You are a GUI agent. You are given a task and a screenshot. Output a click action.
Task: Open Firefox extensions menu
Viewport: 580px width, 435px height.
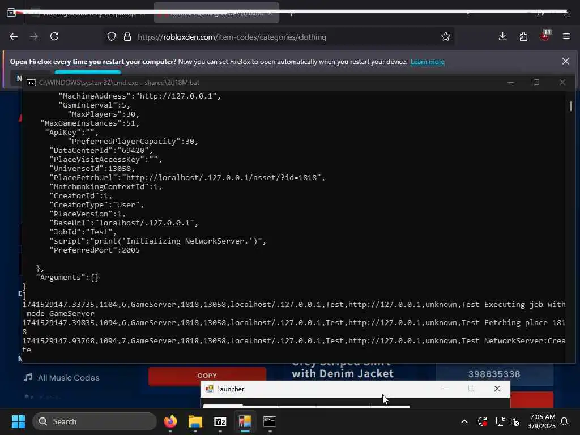coord(523,37)
